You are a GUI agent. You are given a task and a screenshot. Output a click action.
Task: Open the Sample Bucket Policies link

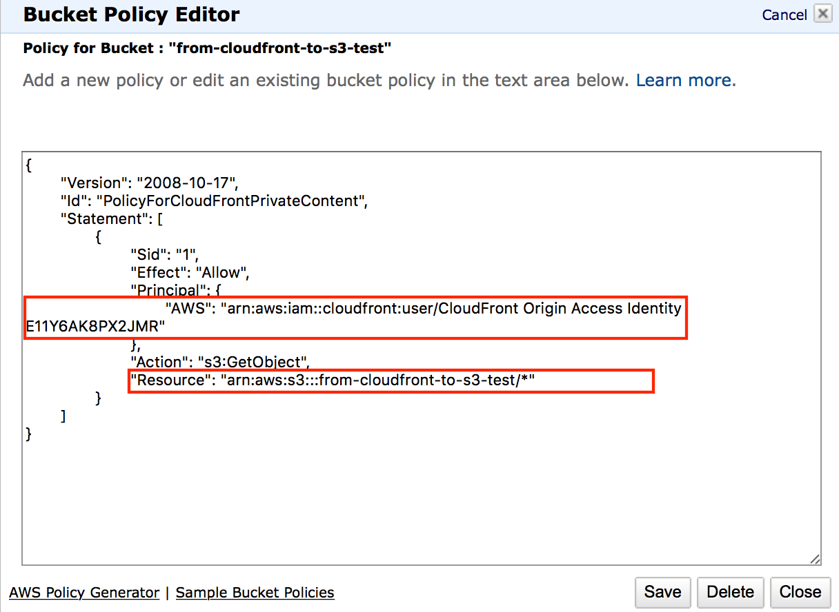tap(255, 593)
